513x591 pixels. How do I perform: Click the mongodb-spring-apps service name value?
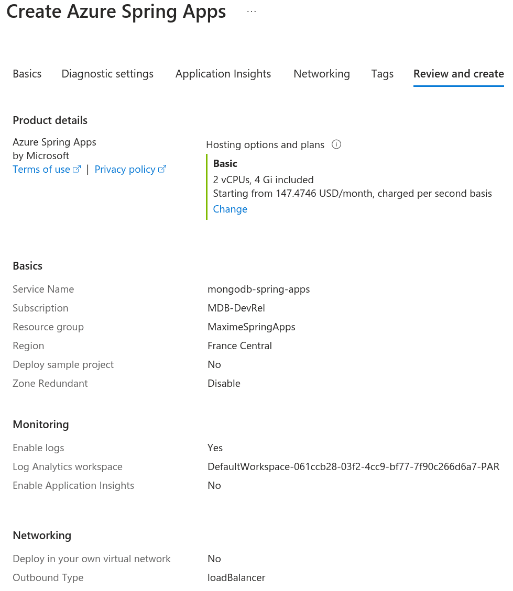click(x=259, y=289)
